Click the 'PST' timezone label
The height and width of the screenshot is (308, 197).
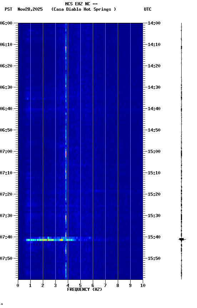9,9
